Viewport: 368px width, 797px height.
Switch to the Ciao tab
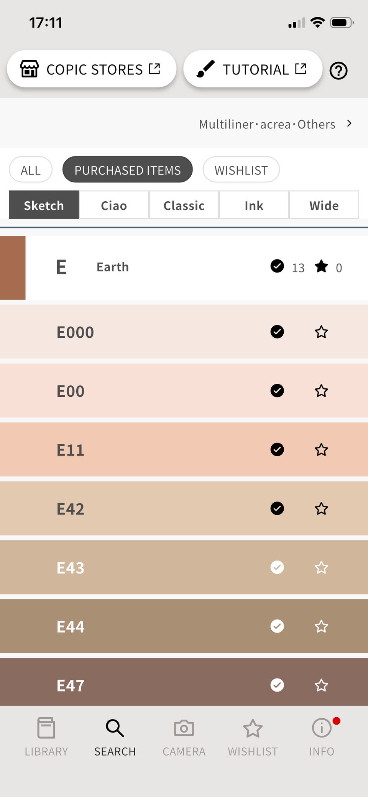114,205
